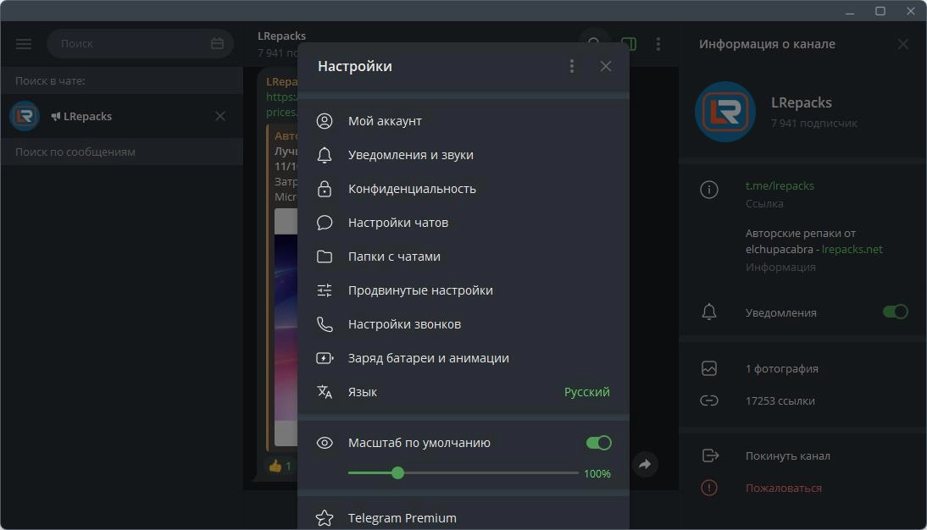Click the privacy lock icon
The height and width of the screenshot is (530, 927).
[325, 189]
